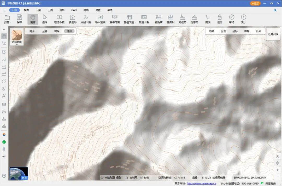Select the 漫游 pan hand tool
The height and width of the screenshot is (186, 282).
(x=33, y=19)
